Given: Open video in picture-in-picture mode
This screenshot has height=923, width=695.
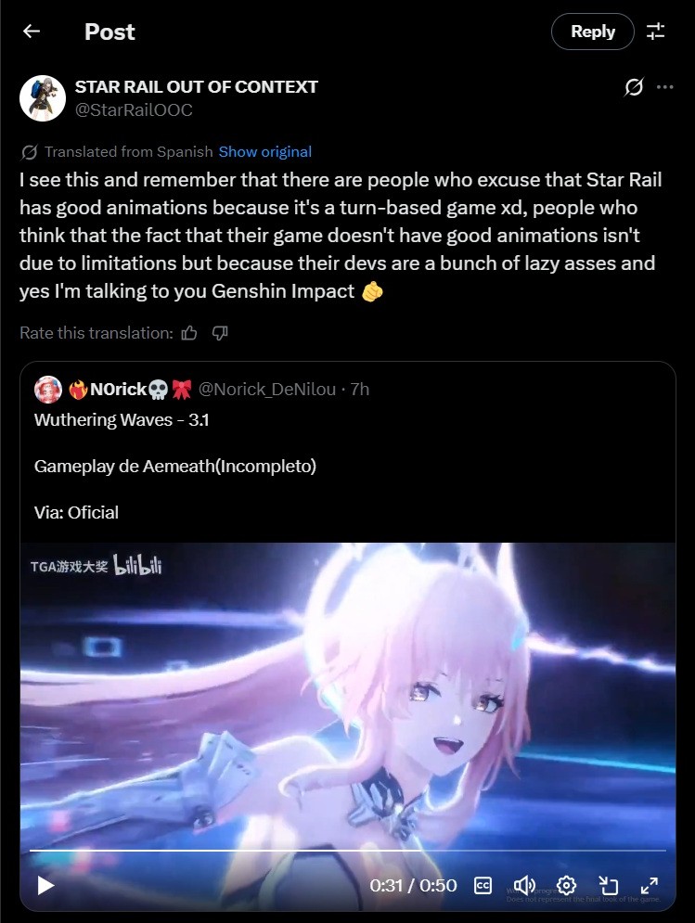Looking at the screenshot, I should [608, 885].
